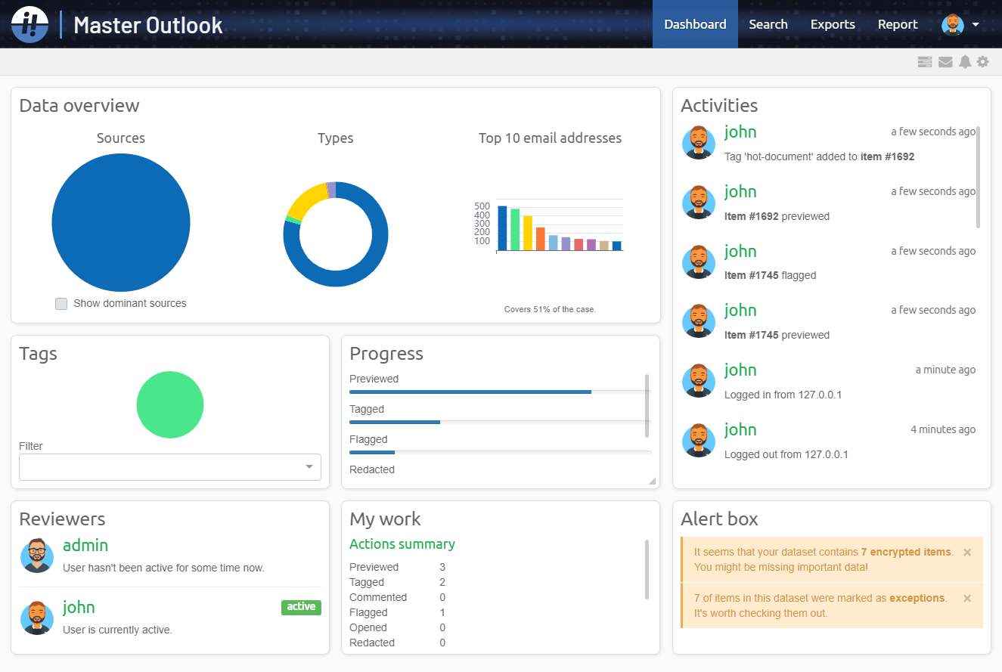This screenshot has height=672, width=1002.
Task: Open the settings gear icon
Action: pyautogui.click(x=982, y=62)
